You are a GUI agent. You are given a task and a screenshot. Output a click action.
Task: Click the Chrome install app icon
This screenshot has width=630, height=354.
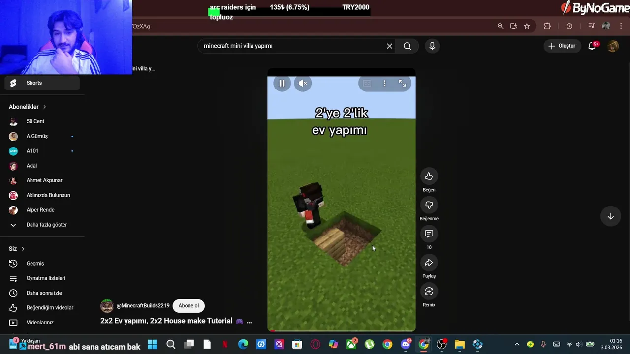(x=513, y=26)
